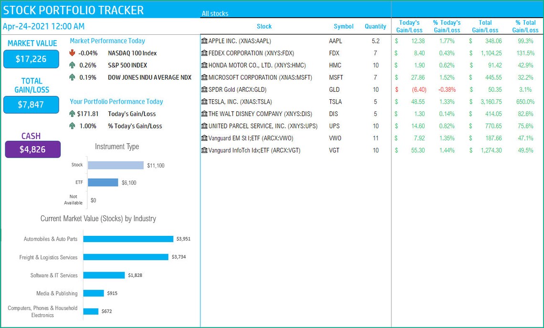Select the AAPL symbol cell
The image size is (544, 328).
[335, 41]
